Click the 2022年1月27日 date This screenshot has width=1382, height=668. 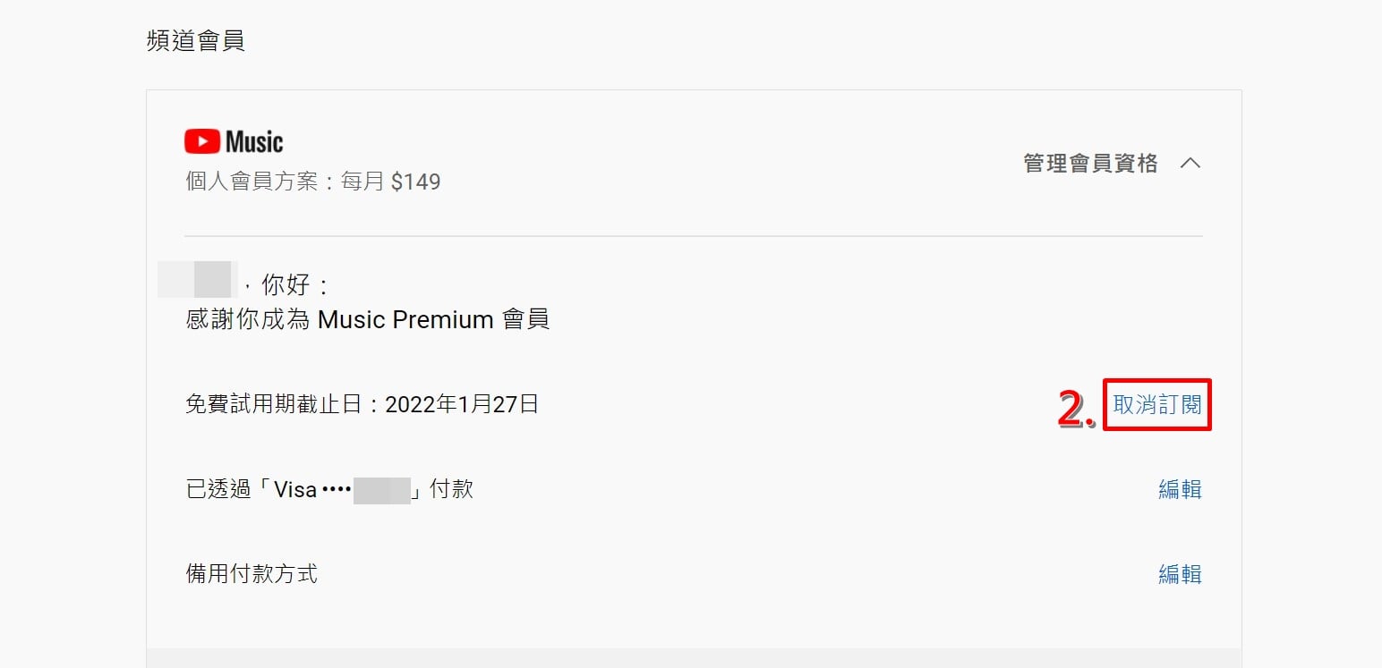[462, 404]
